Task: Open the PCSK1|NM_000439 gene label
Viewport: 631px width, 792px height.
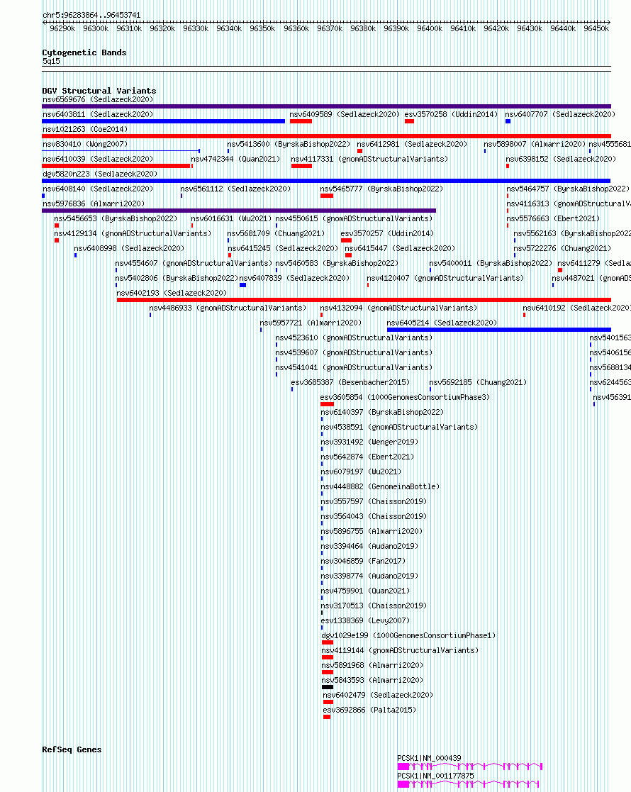Action: (429, 758)
